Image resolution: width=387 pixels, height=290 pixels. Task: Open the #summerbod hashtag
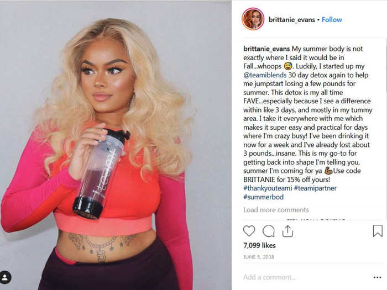click(263, 197)
